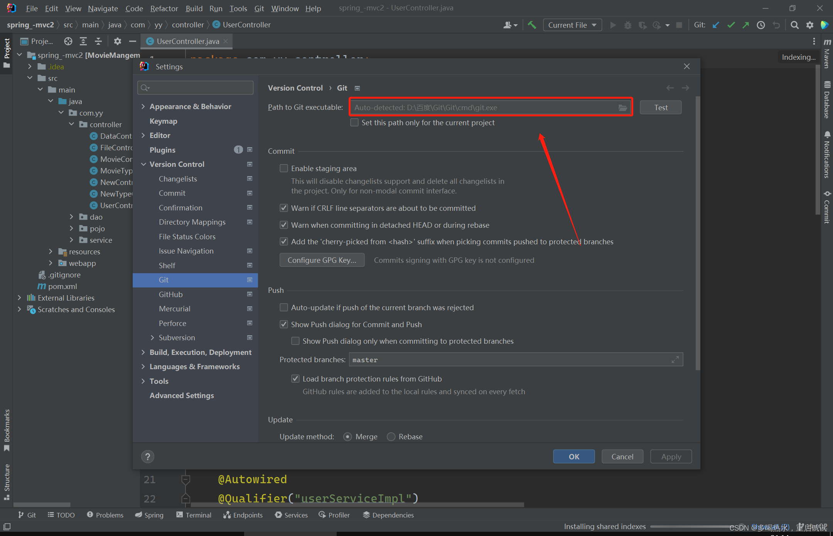Expand the dao package in project tree

[71, 217]
